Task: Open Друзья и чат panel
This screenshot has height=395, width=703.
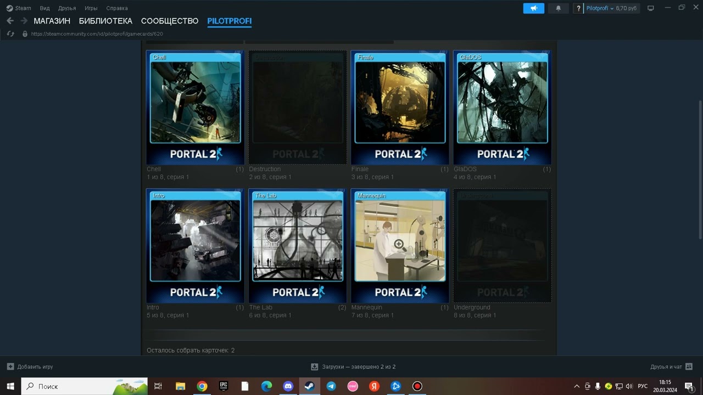Action: pyautogui.click(x=672, y=366)
